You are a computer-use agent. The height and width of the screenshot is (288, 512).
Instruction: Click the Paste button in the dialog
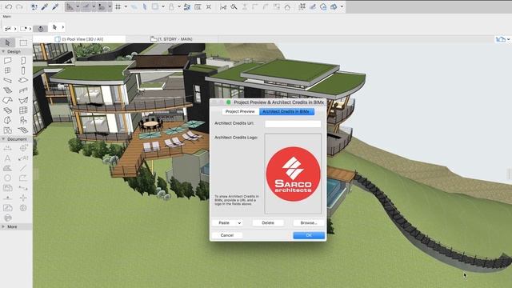point(224,223)
